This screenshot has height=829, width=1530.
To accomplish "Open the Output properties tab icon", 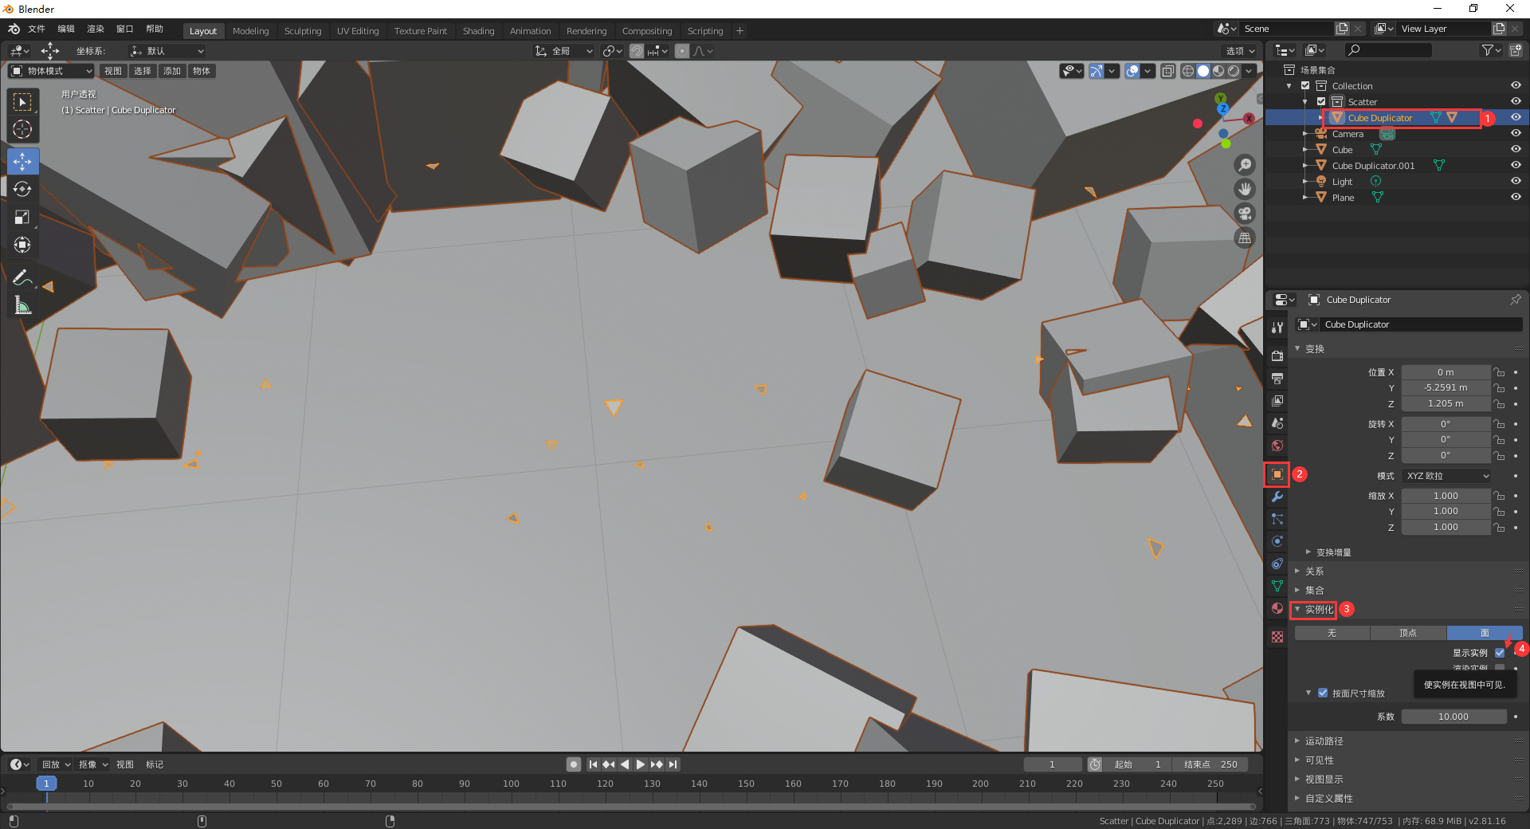I will pyautogui.click(x=1277, y=378).
